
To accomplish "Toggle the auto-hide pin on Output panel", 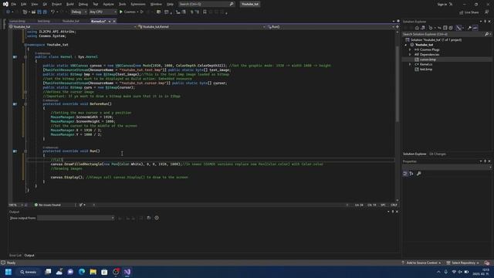I will pyautogui.click(x=393, y=212).
